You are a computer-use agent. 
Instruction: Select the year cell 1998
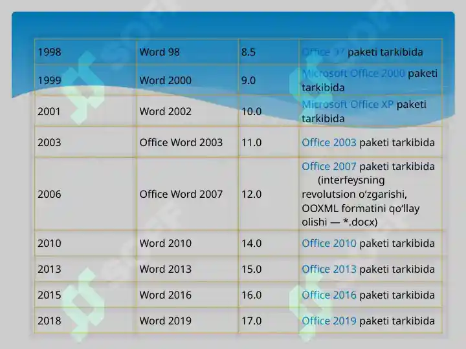coord(85,52)
